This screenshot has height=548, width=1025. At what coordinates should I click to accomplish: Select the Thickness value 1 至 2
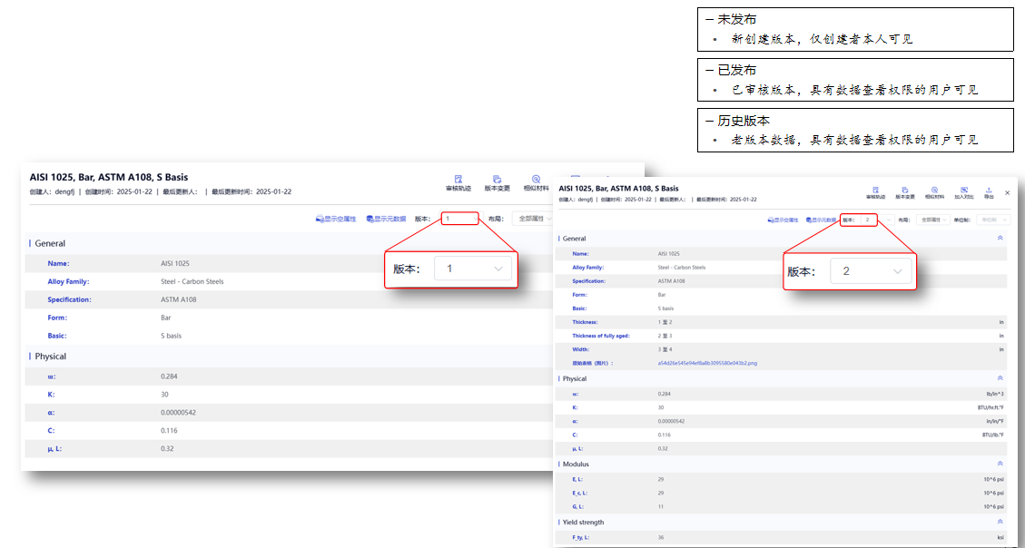(665, 321)
